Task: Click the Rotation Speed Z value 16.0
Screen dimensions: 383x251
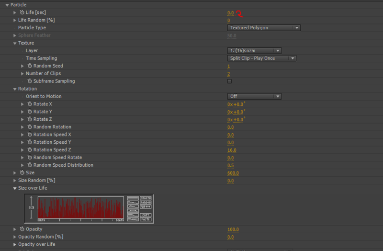Action: [x=232, y=150]
